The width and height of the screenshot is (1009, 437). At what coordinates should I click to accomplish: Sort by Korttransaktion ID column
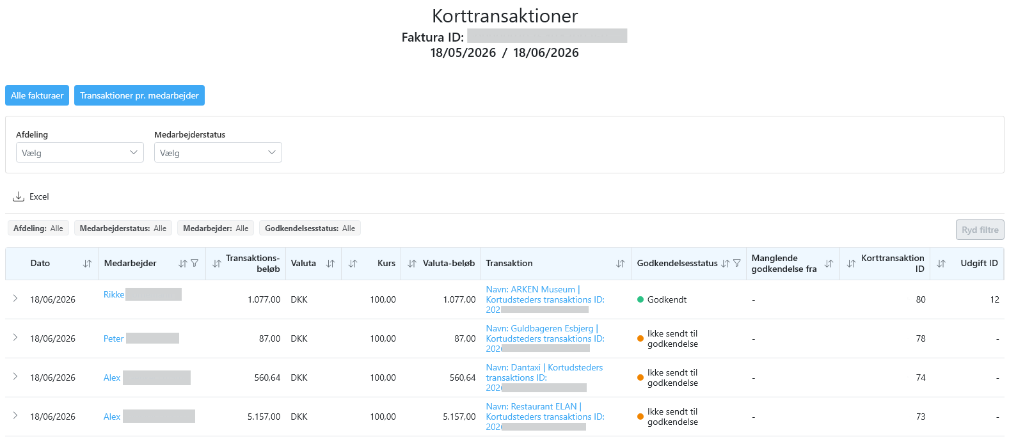coord(851,264)
